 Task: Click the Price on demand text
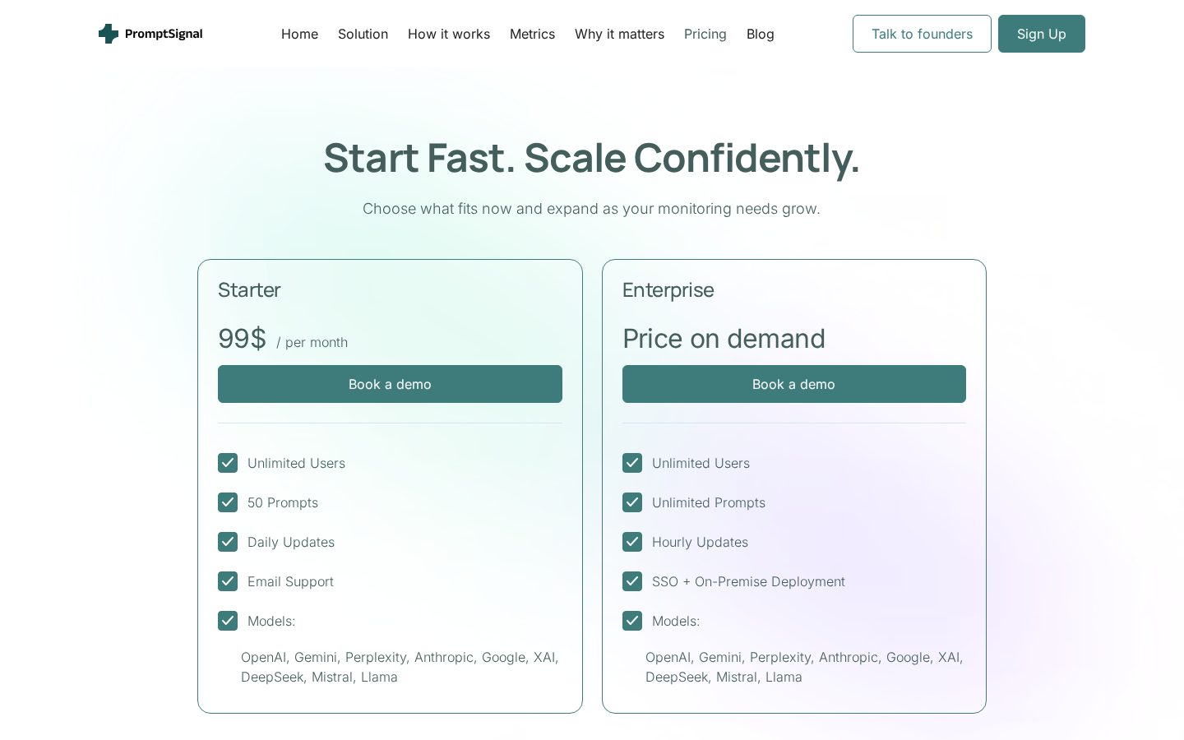tap(724, 339)
